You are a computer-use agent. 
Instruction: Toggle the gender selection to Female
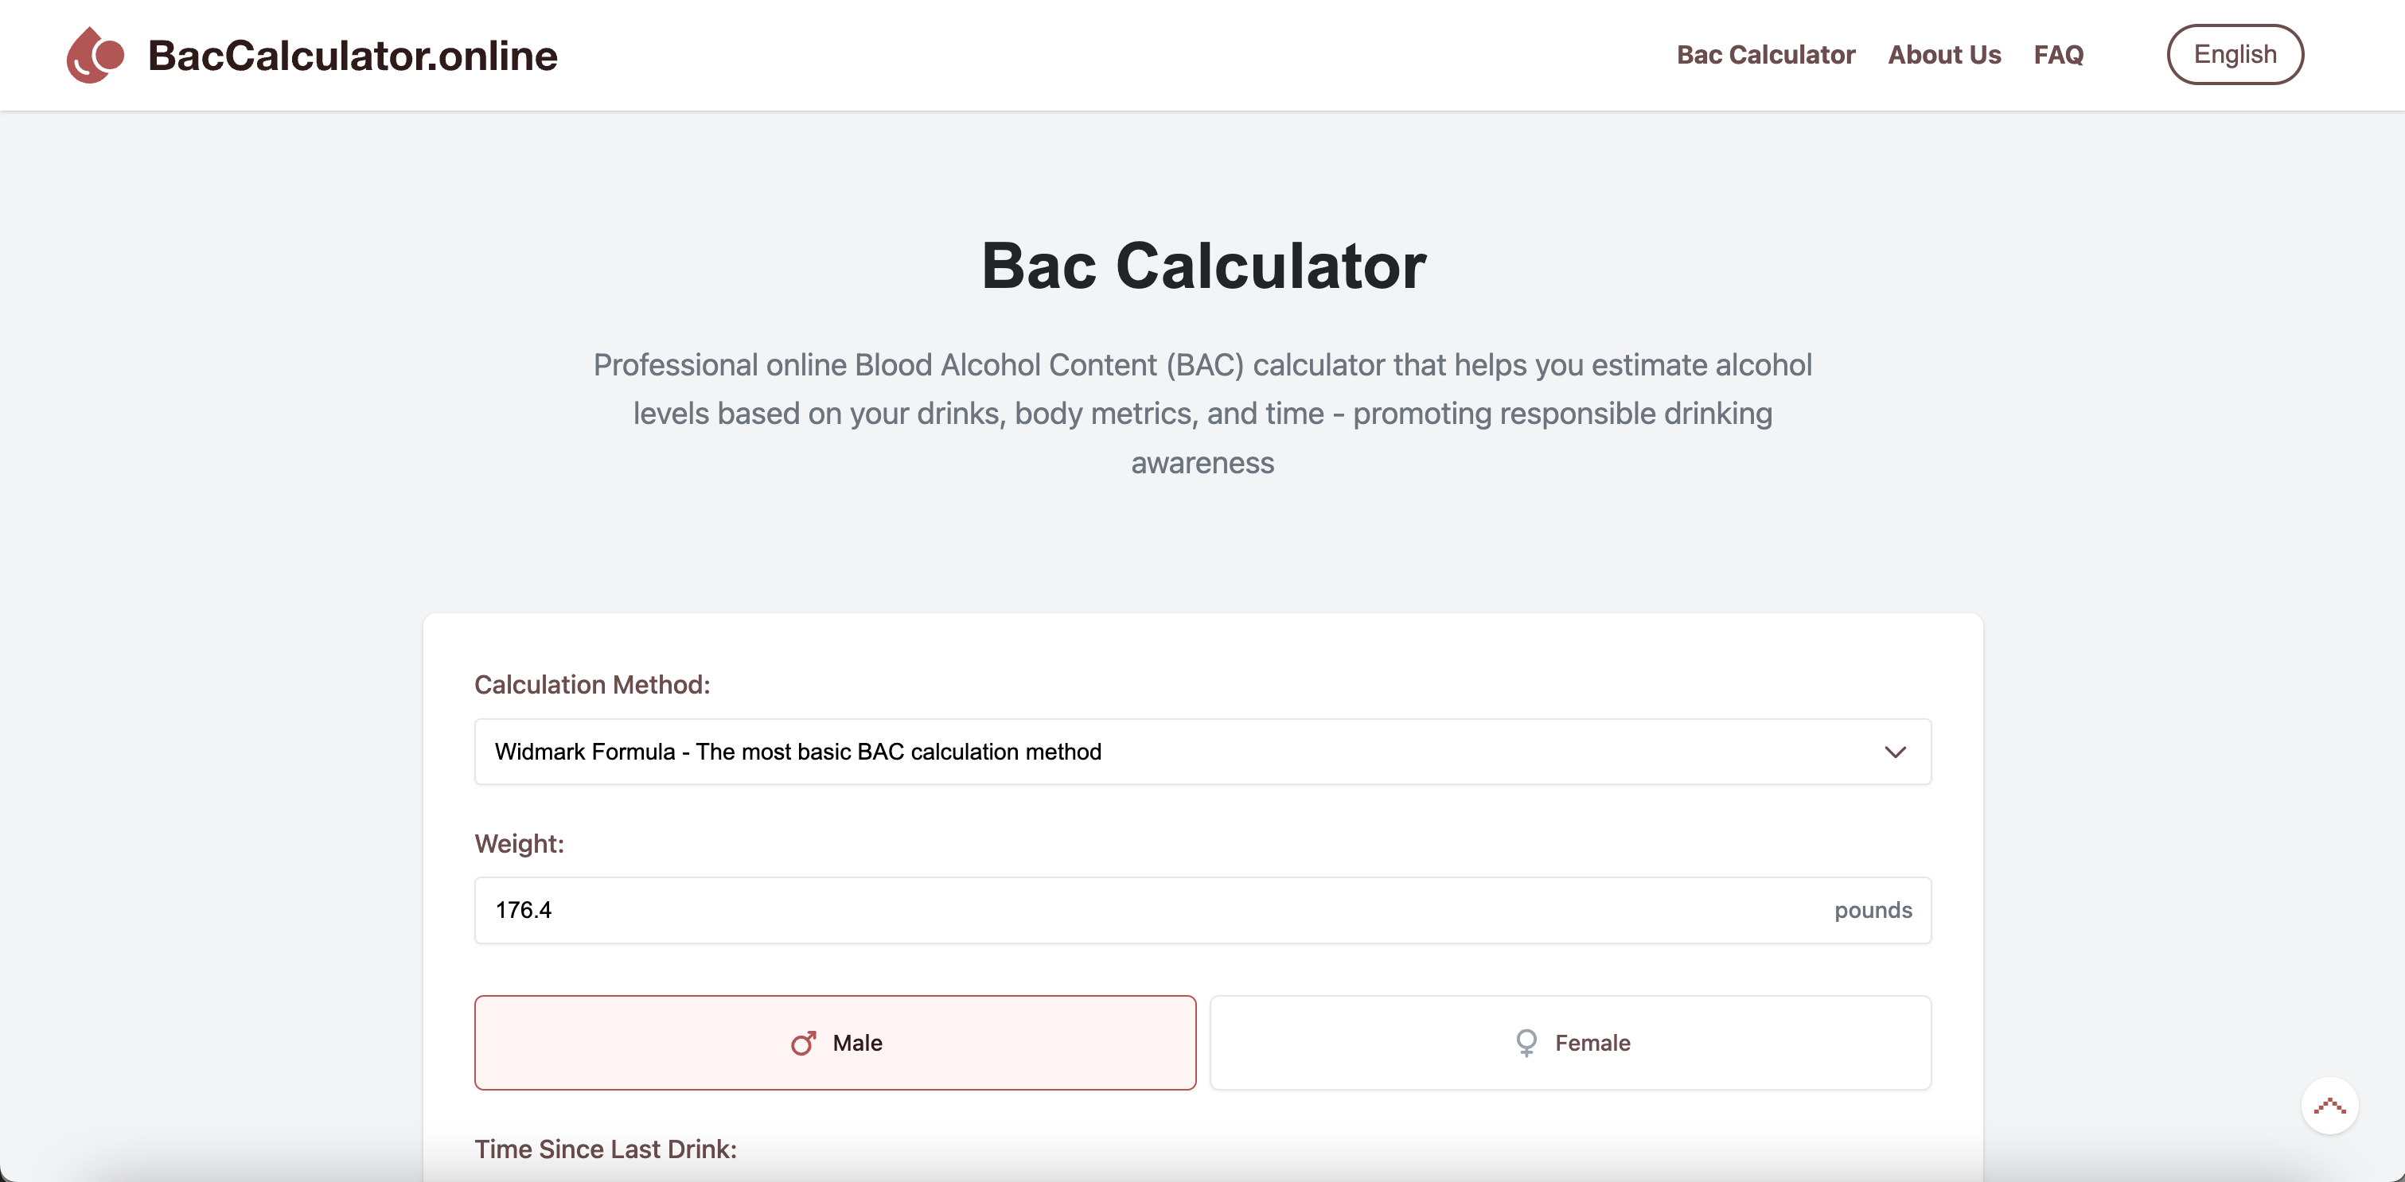(1570, 1042)
